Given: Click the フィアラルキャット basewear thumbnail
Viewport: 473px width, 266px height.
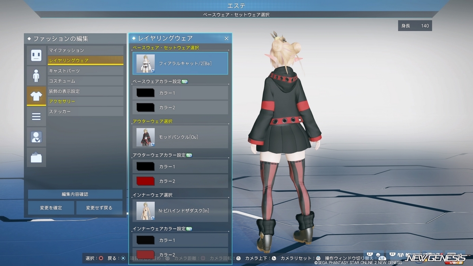Looking at the screenshot, I should click(145, 63).
